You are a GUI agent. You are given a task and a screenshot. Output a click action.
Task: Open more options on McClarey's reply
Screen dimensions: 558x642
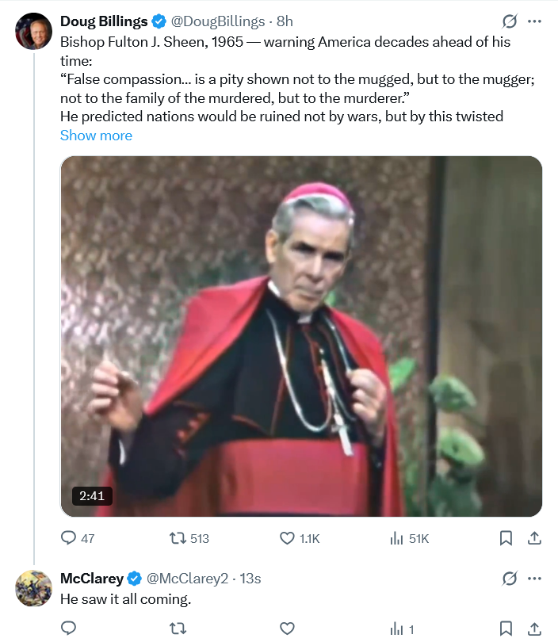click(535, 579)
